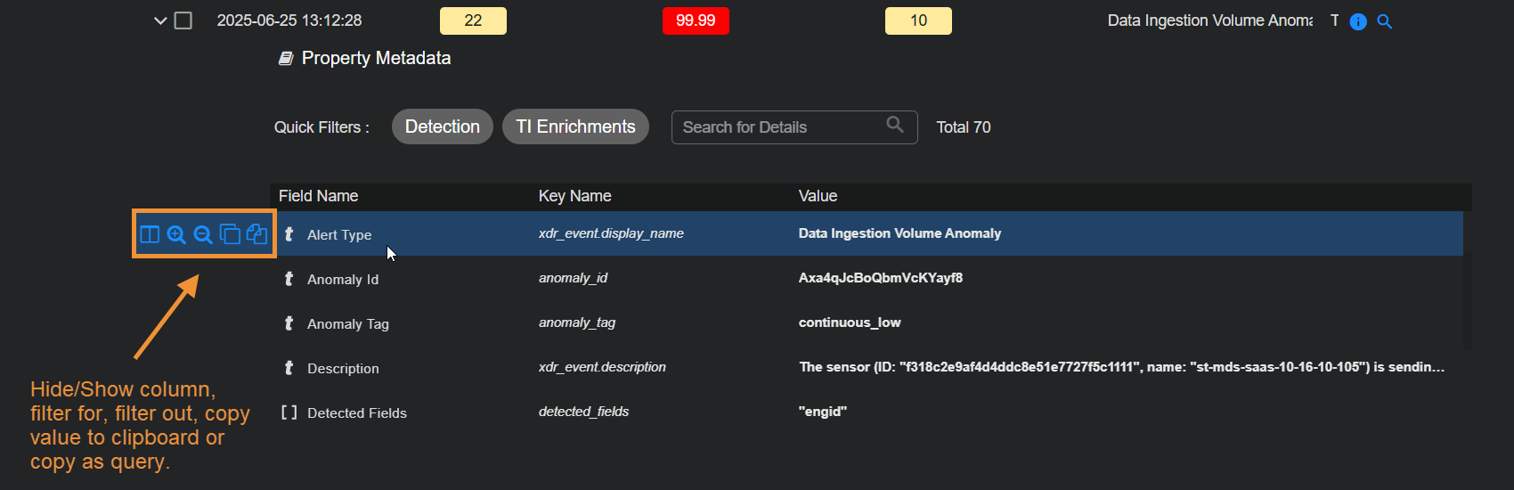Viewport: 1514px width, 490px height.
Task: Click the Field Name column header
Action: [x=318, y=196]
